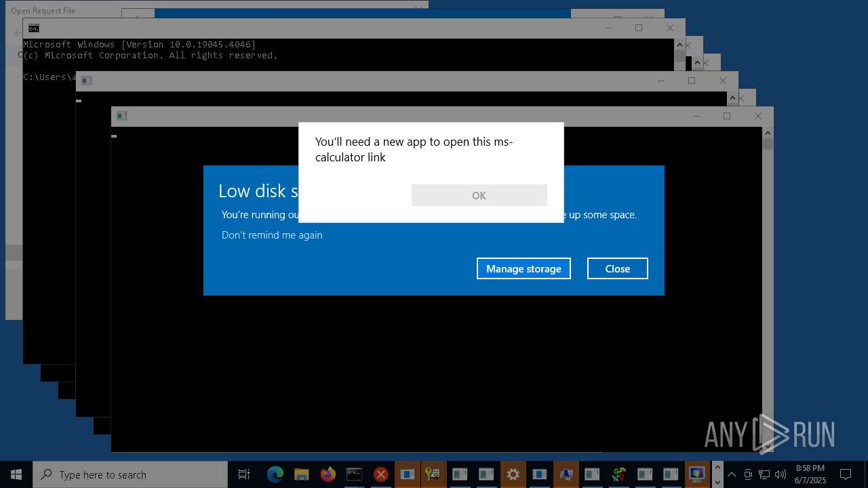Switch to Command Prompt taskbar icon
This screenshot has width=868, height=488.
tap(354, 474)
